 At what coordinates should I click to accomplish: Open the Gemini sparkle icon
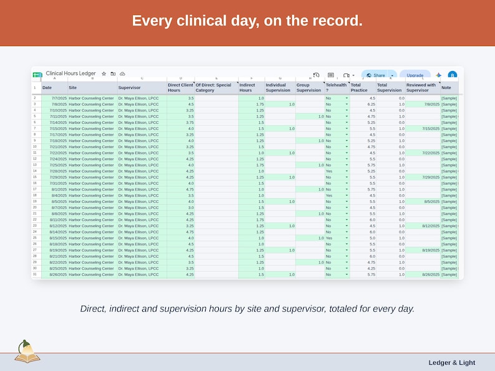coord(438,75)
